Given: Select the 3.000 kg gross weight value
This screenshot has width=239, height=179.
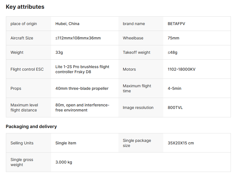Looking at the screenshot, I should pos(64,162).
